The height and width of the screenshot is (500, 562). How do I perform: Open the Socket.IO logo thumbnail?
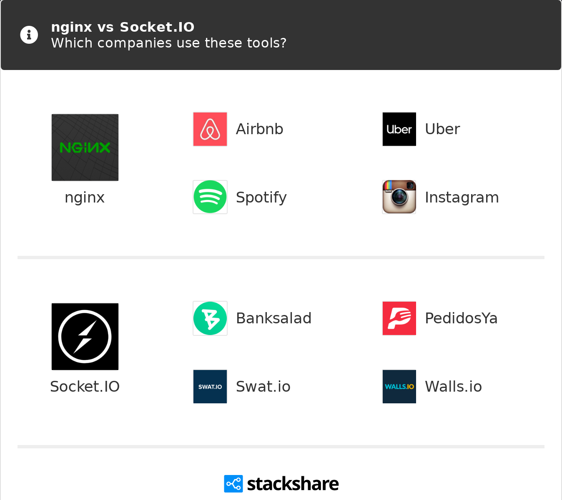[x=85, y=337]
